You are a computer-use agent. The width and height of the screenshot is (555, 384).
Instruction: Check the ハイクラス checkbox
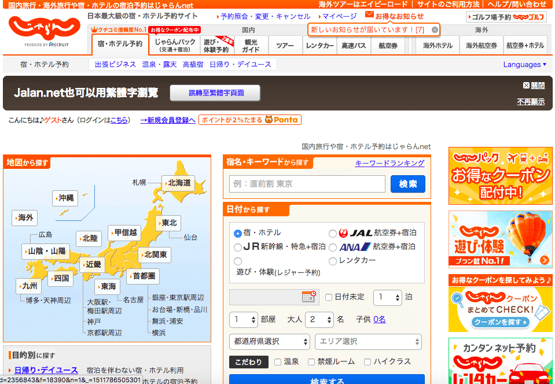(367, 361)
